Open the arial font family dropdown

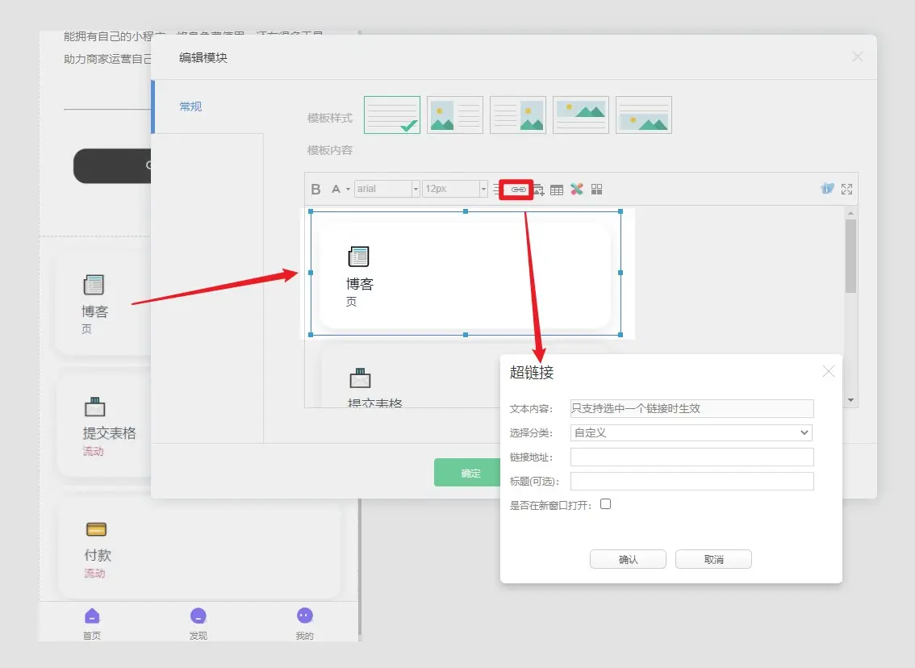point(387,189)
